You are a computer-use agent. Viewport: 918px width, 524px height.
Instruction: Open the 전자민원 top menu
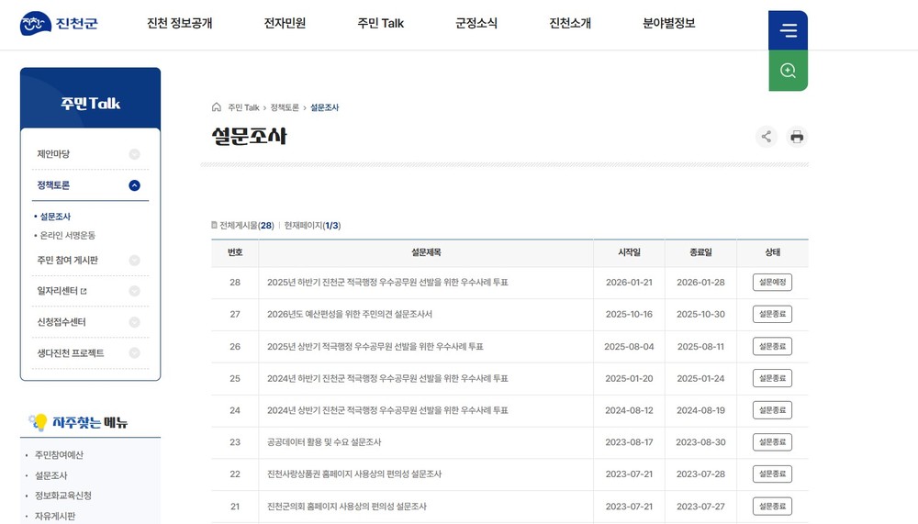pyautogui.click(x=285, y=24)
